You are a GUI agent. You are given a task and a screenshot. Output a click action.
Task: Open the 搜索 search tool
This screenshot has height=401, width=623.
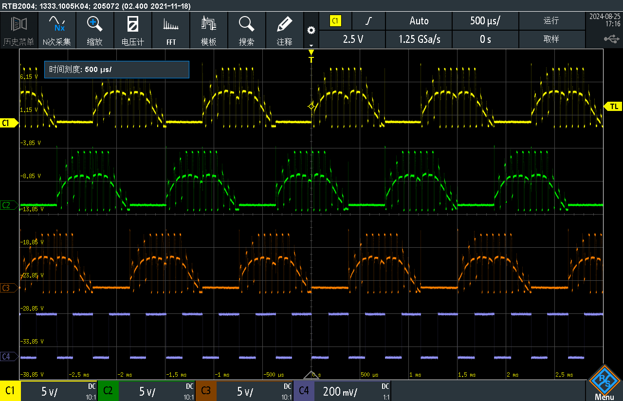pyautogui.click(x=246, y=30)
